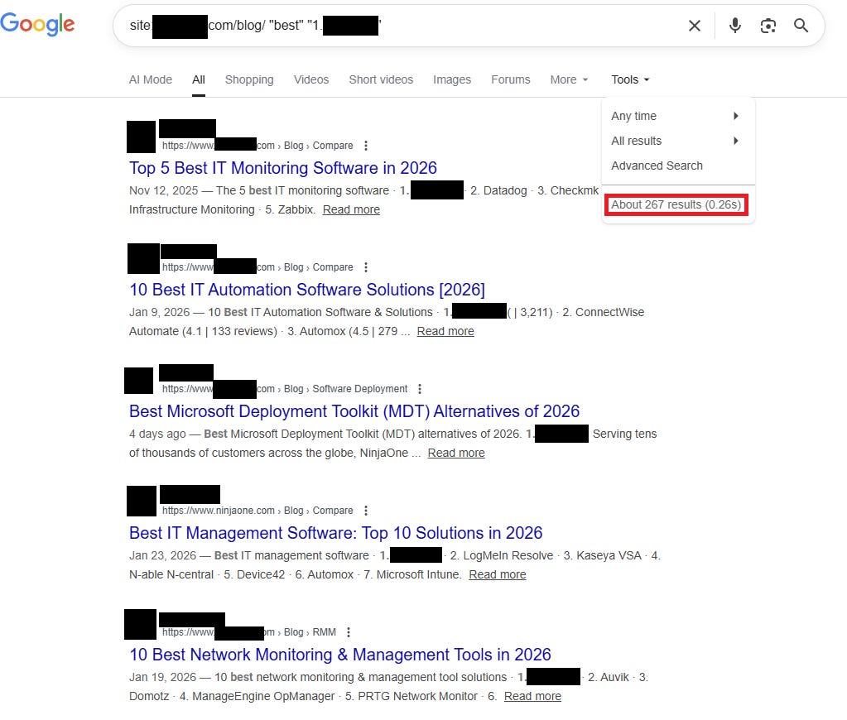847x720 pixels.
Task: Open Best Microsoft Deployment Toolkit Alternatives link
Action: [354, 411]
